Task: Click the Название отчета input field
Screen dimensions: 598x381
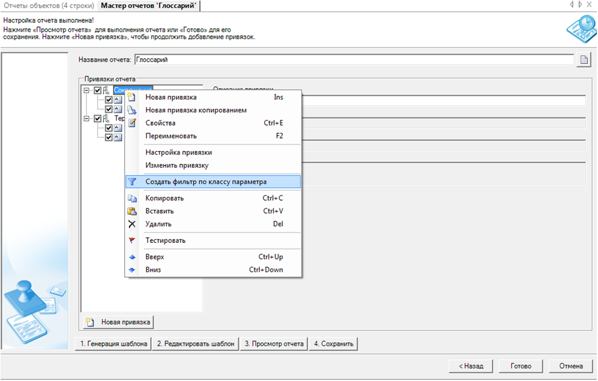Action: point(353,59)
